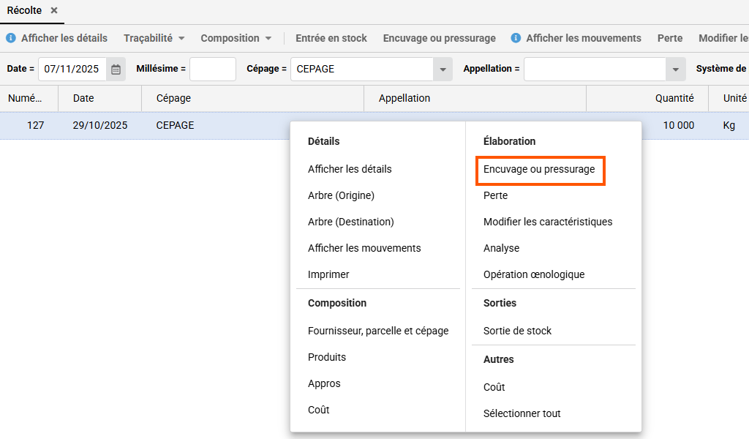Click info icon beside Afficher les mouvements

click(516, 38)
